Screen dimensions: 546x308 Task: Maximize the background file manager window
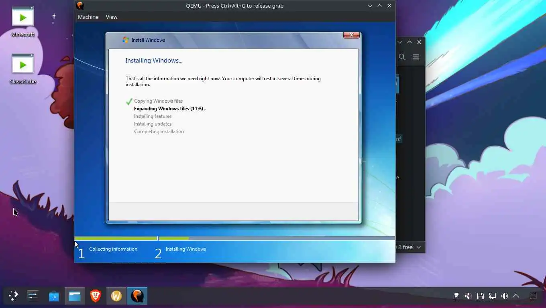point(409,42)
